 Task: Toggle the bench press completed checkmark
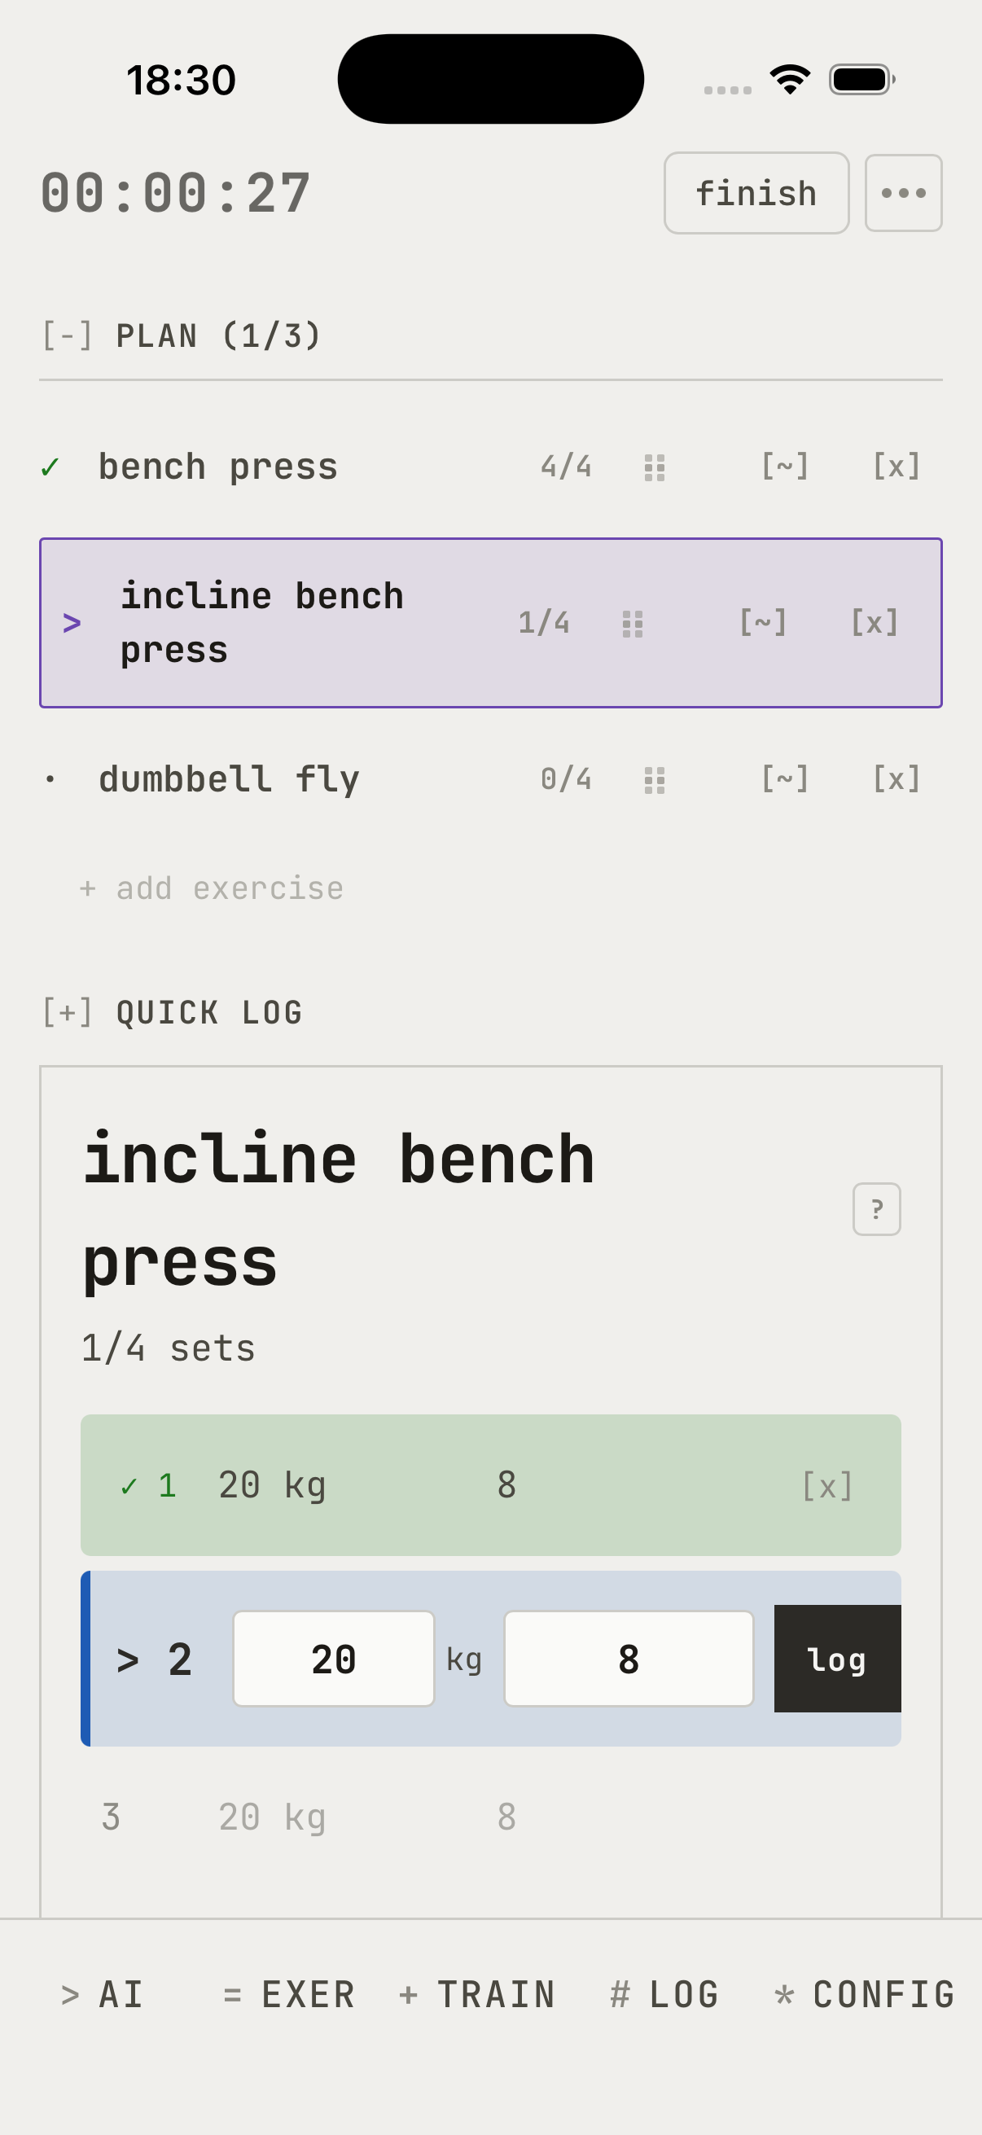(50, 467)
